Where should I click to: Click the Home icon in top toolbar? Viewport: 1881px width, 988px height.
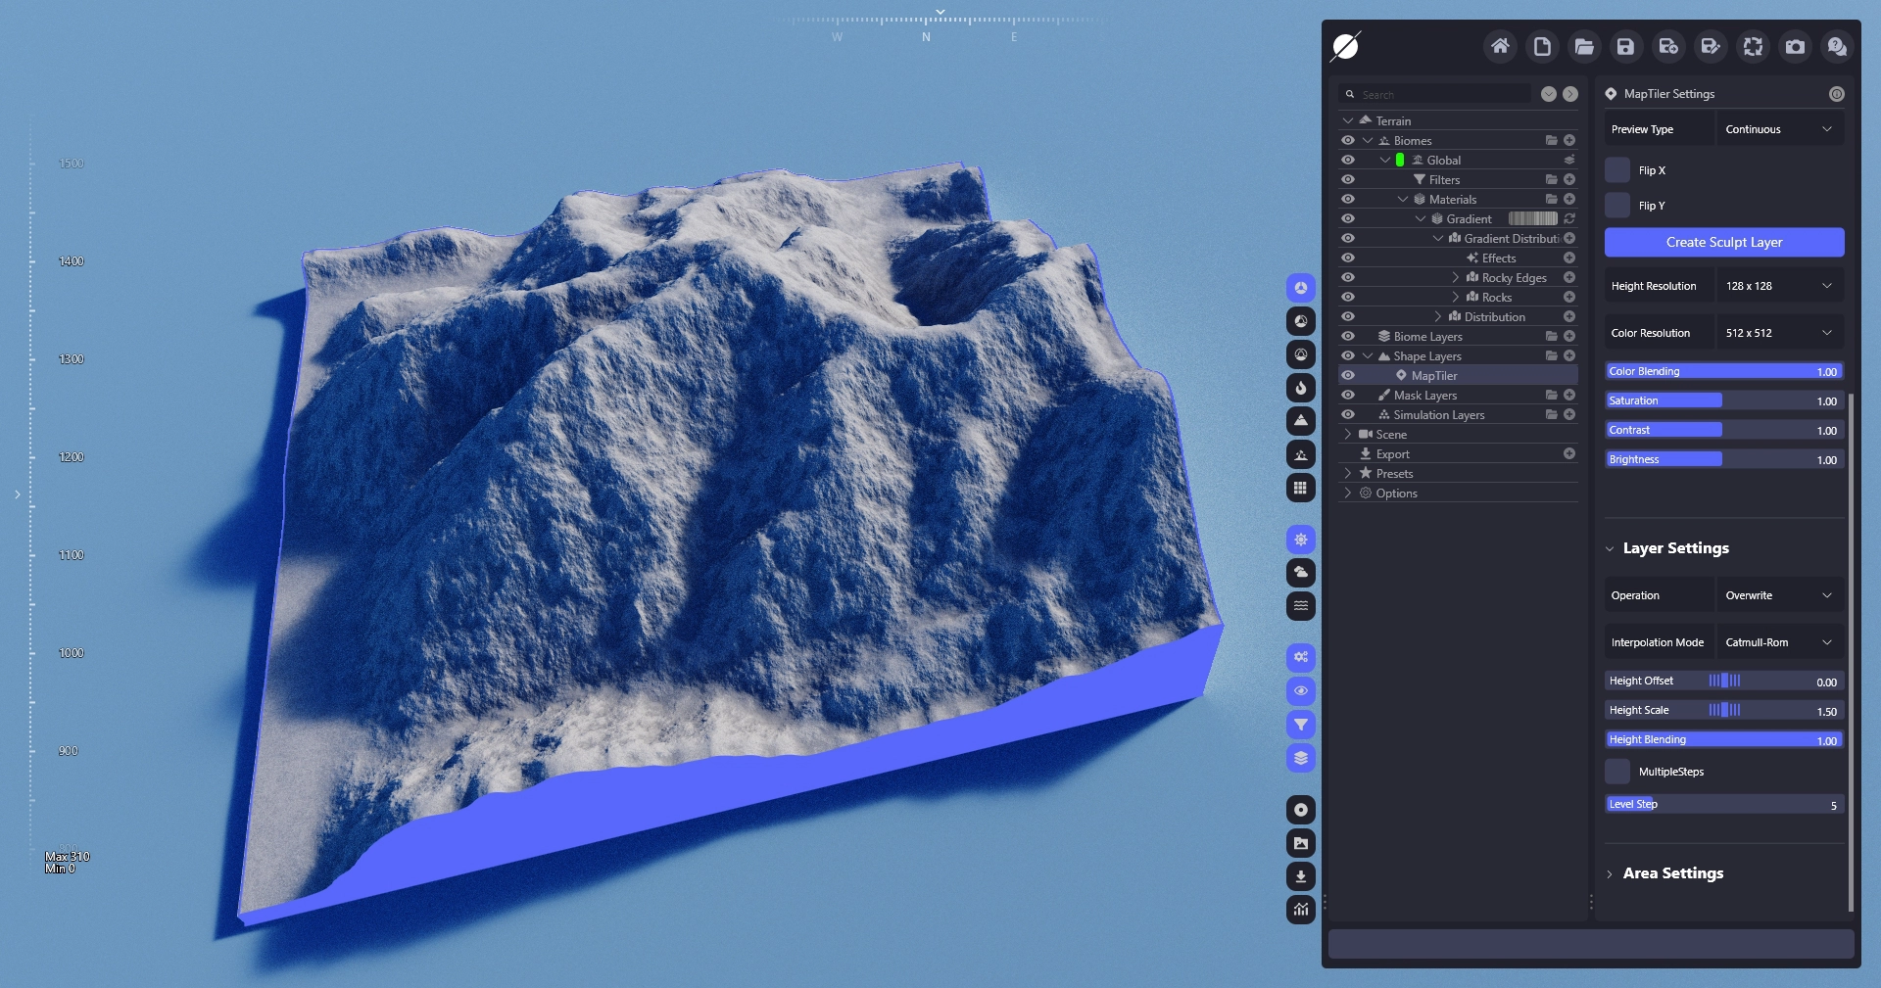1499,46
